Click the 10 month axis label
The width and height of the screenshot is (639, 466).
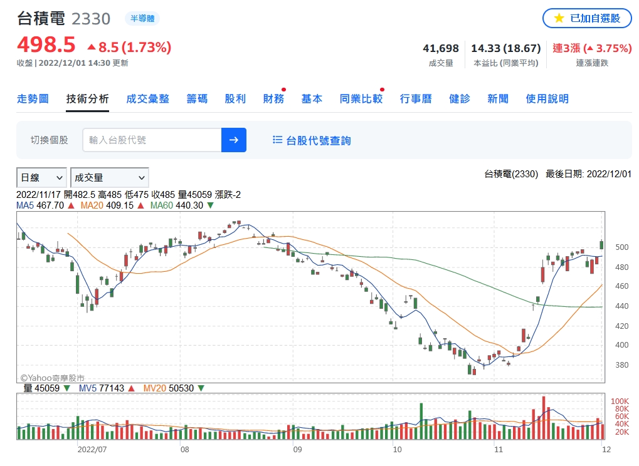[398, 449]
